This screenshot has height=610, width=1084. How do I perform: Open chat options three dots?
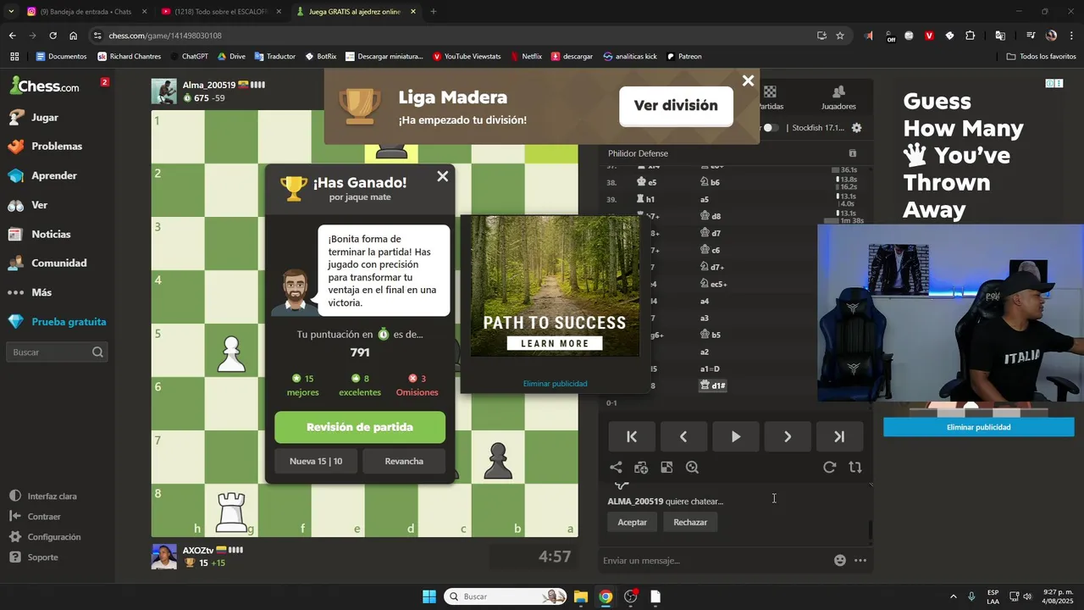[x=860, y=560]
